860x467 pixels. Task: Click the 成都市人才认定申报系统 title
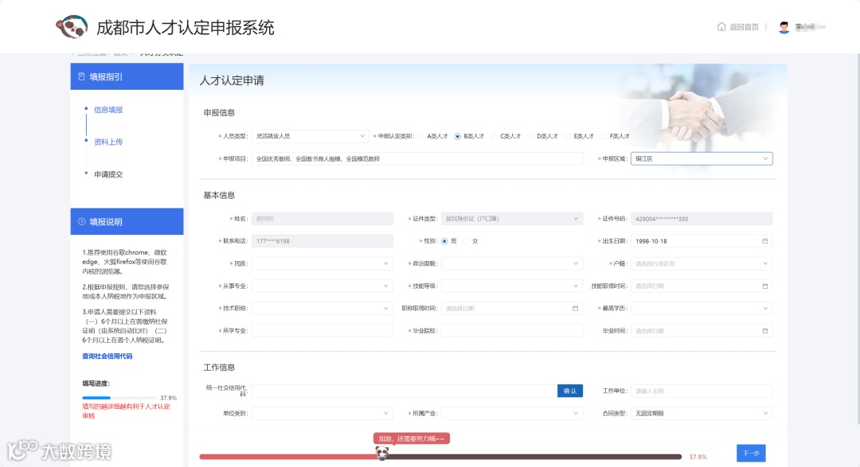click(x=186, y=27)
